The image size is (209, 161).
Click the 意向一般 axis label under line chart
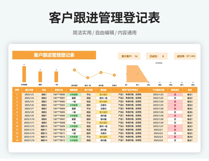(x=88, y=85)
